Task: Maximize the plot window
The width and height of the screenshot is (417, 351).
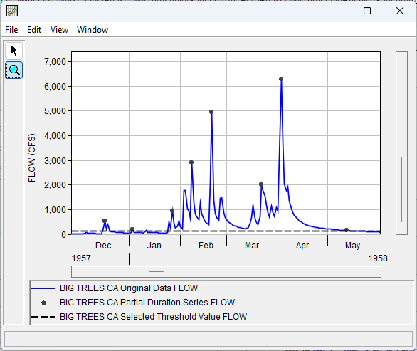Action: click(367, 11)
